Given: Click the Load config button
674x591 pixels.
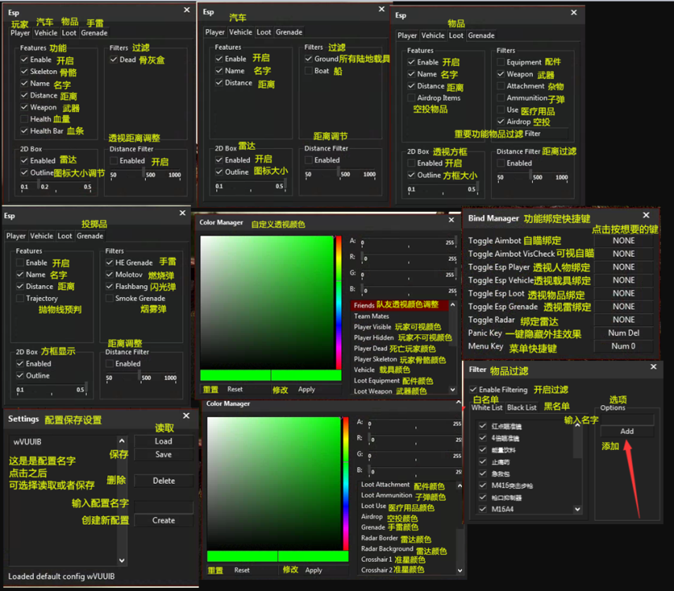Looking at the screenshot, I should (x=163, y=441).
